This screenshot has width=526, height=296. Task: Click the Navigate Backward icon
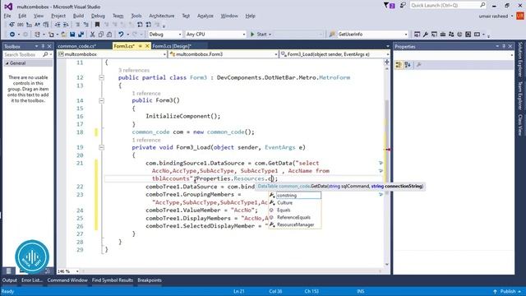[x=12, y=35]
